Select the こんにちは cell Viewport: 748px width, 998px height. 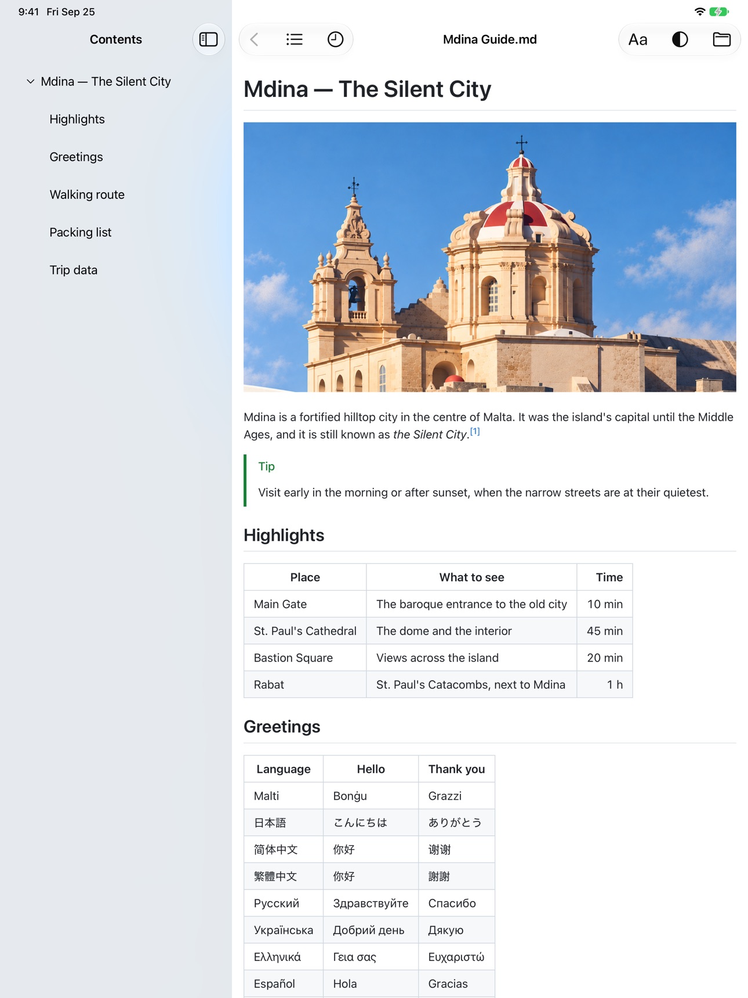[x=371, y=823]
